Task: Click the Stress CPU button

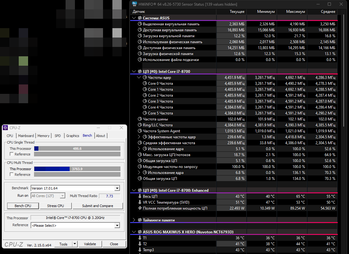Action: [56, 206]
